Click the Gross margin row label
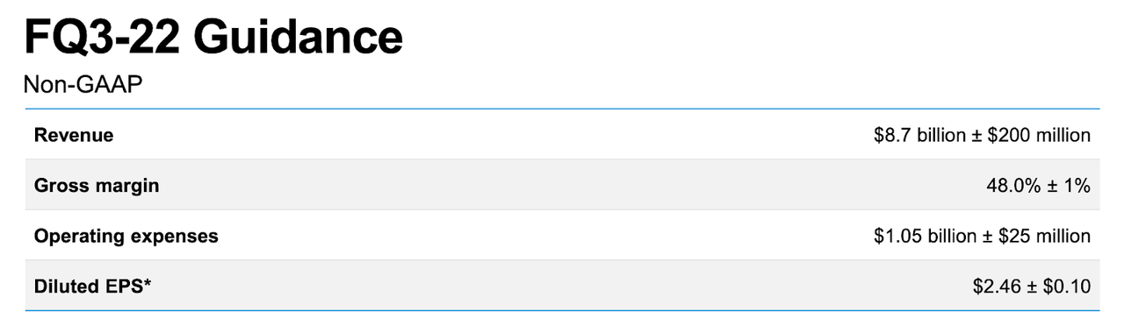1124x325 pixels. click(97, 186)
